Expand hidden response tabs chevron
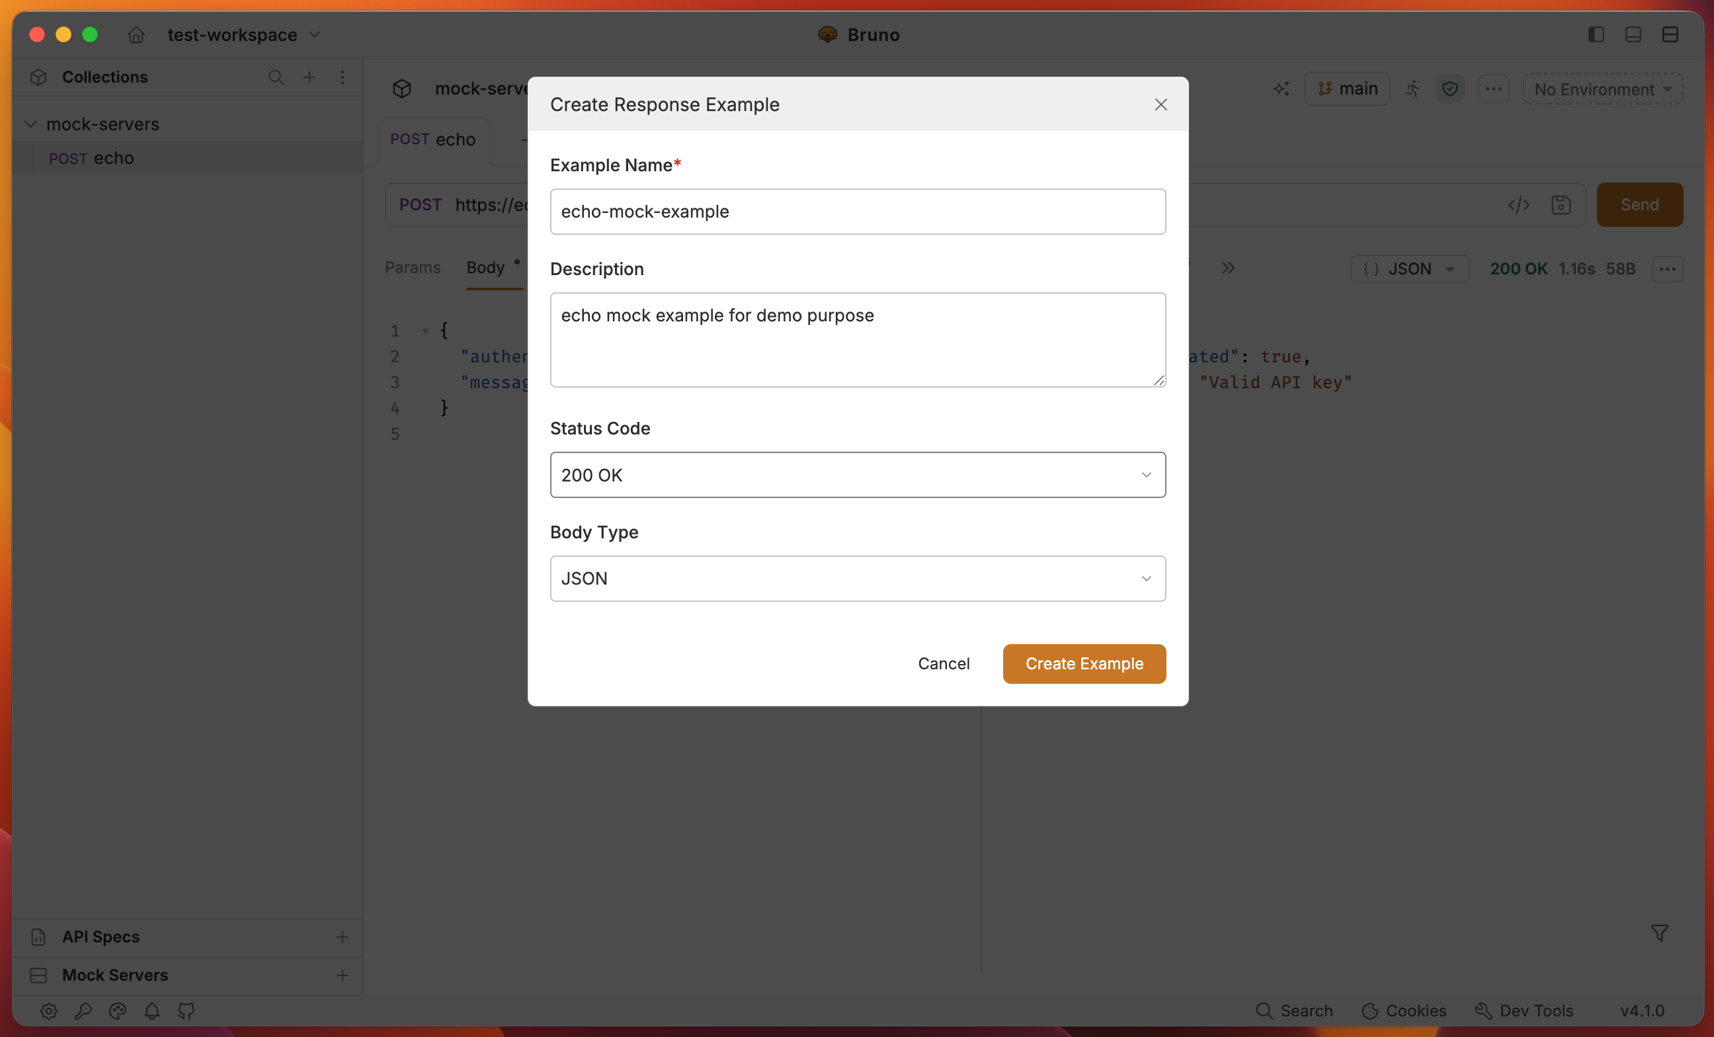Screen dimensions: 1714x1037 [x=1228, y=269]
